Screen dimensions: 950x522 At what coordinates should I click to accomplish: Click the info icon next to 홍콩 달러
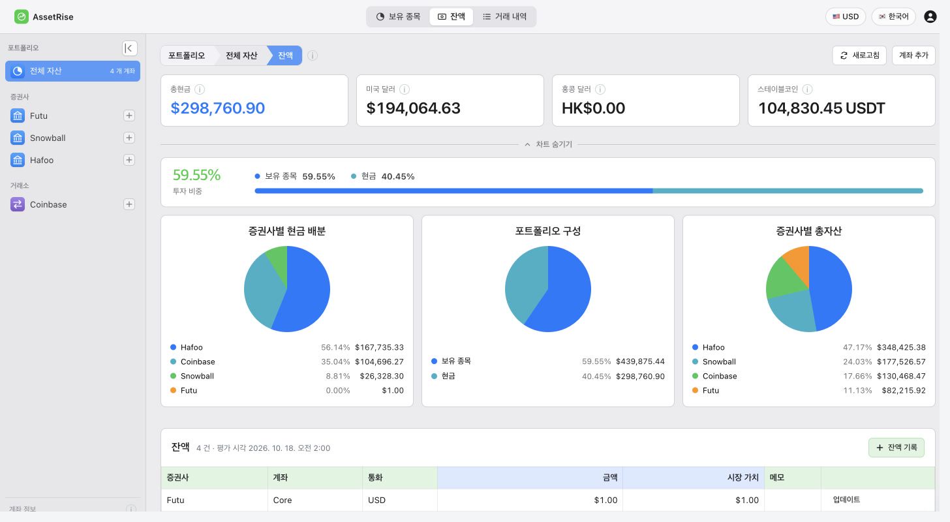tap(600, 89)
